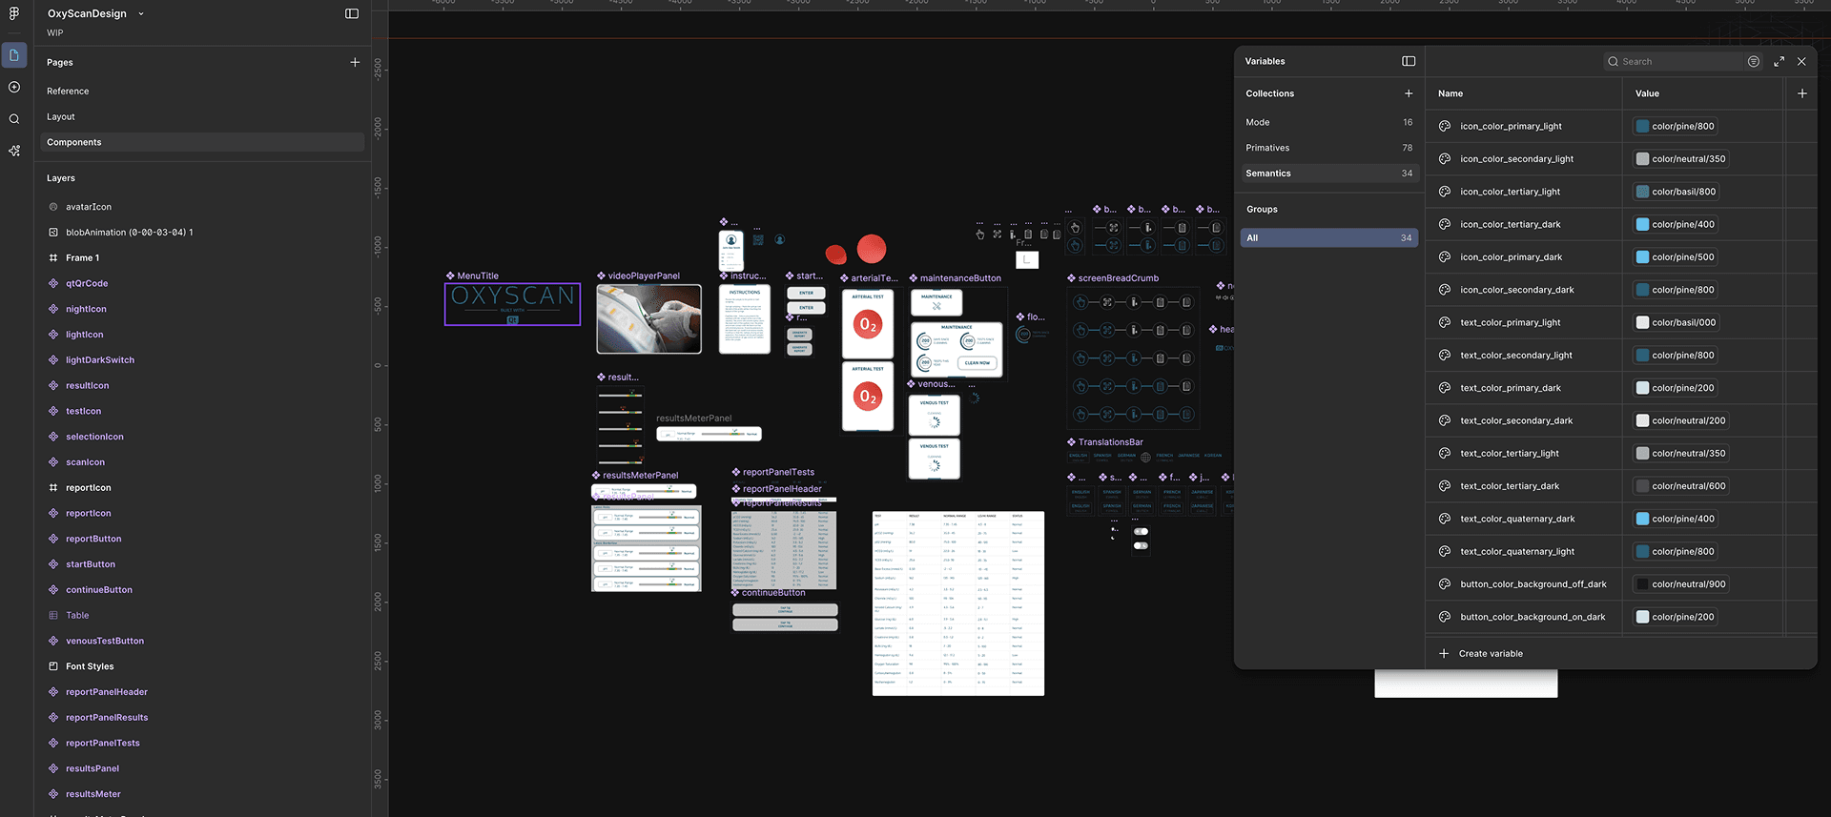Click the image icon next to blobAnimation layer
The image size is (1831, 817).
[x=53, y=232]
